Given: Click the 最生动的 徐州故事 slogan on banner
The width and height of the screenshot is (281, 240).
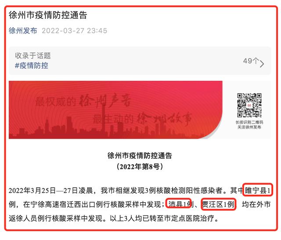Looking at the screenshot, I should point(142,118).
